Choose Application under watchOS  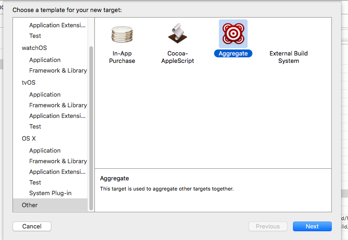(x=45, y=60)
